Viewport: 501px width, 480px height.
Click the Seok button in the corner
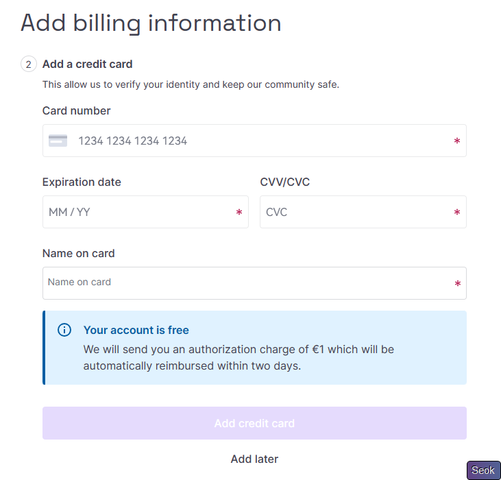coord(483,470)
